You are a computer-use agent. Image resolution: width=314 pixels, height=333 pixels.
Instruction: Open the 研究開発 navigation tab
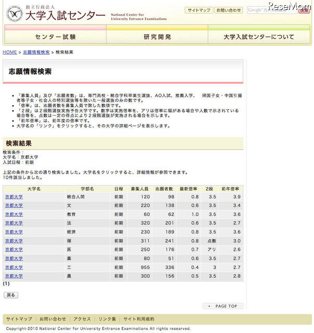pos(157,37)
